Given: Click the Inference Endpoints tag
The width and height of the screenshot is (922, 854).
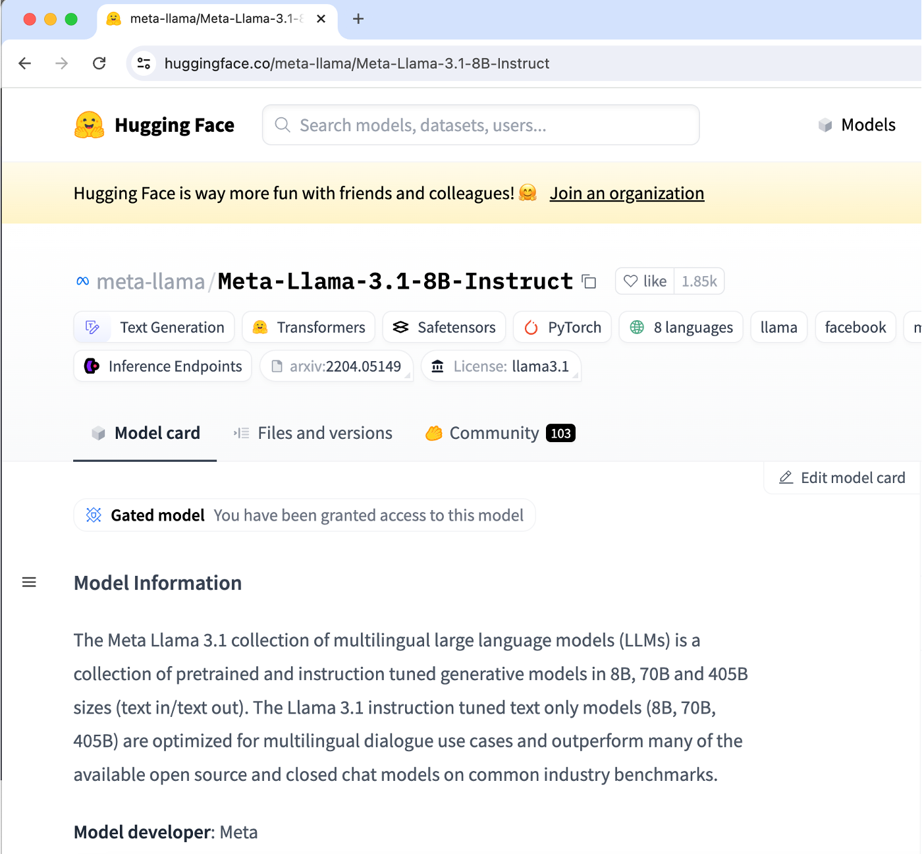Looking at the screenshot, I should pos(163,366).
